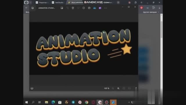
Task: Switch to the TextStudio browser tab
Action: point(58,3)
